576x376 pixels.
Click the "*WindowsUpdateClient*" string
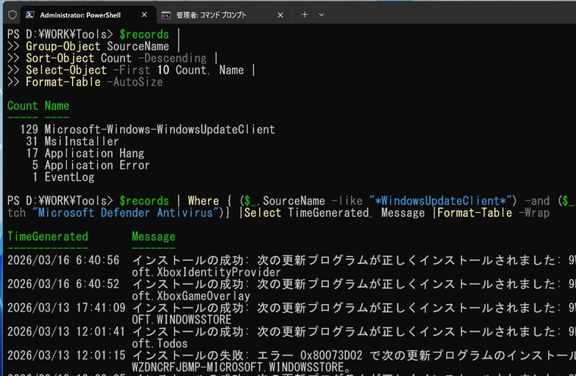click(x=440, y=201)
